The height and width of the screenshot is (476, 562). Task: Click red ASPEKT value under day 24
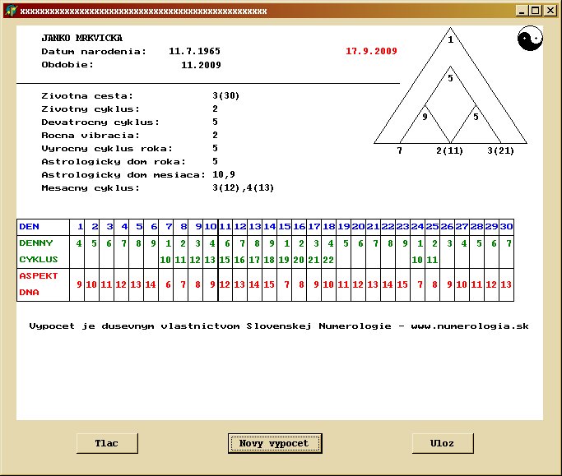coord(420,284)
